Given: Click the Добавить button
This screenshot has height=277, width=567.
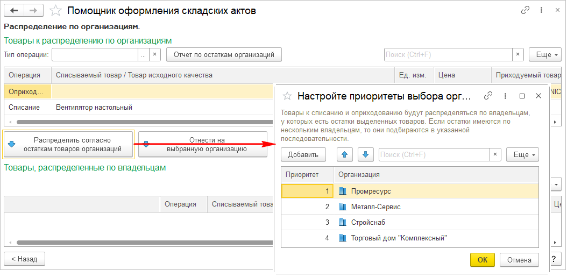Looking at the screenshot, I should coord(303,155).
